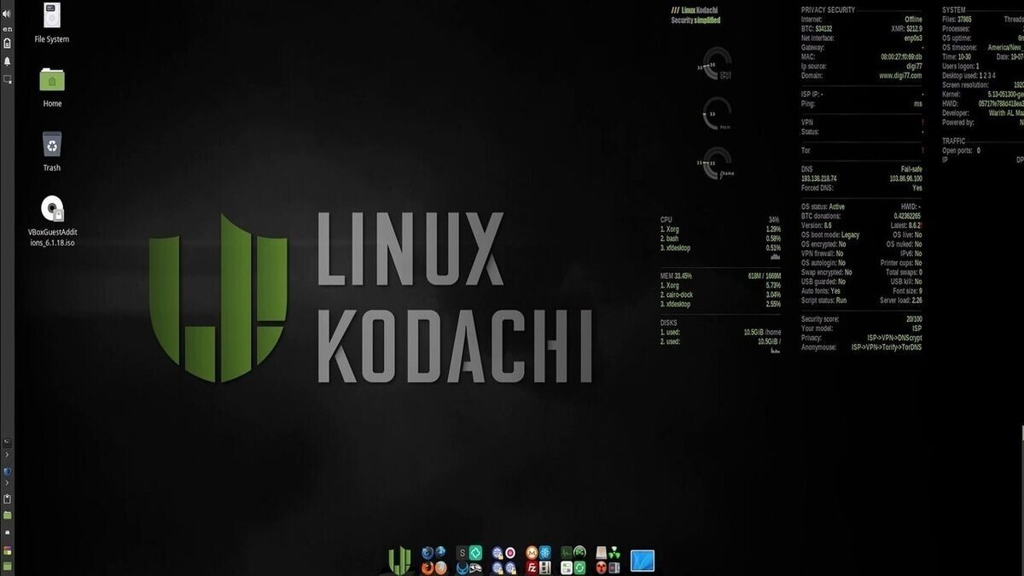
Task: Click the 'cairo-dock' memory process row
Action: (x=720, y=294)
